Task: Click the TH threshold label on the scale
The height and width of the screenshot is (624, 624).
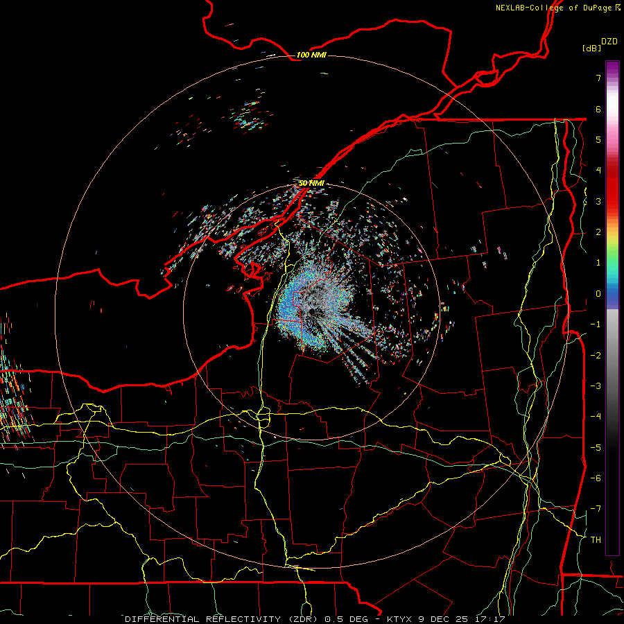Action: pyautogui.click(x=596, y=540)
